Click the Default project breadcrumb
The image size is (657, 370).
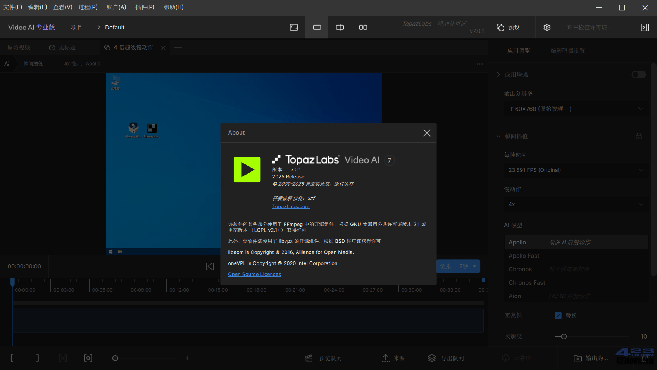click(115, 27)
